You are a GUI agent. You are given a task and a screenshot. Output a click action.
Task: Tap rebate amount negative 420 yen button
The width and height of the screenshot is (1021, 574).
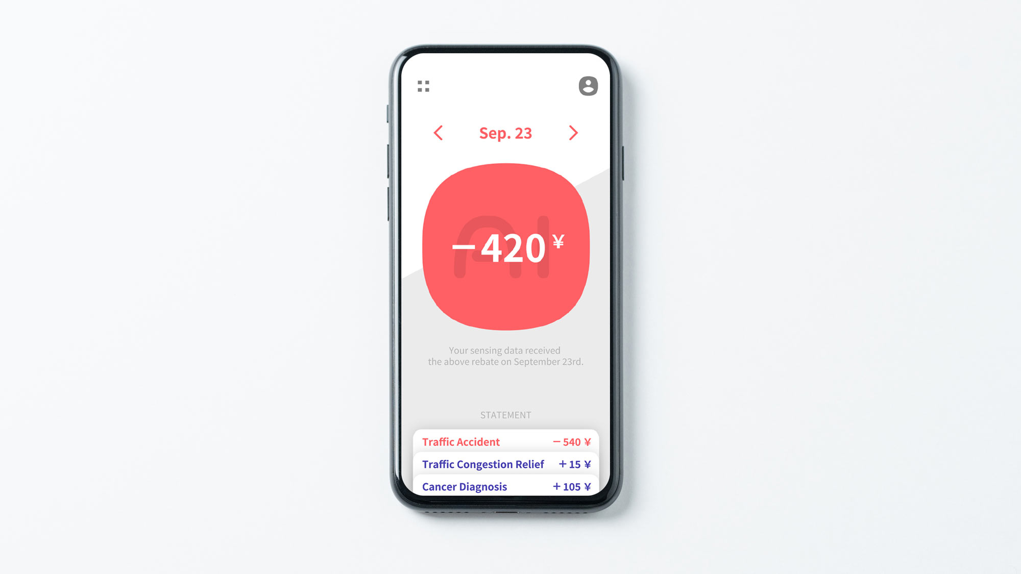click(505, 245)
